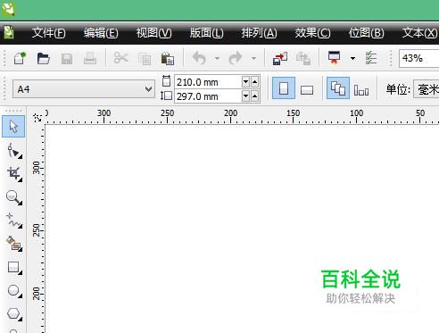Open the 43% zoom level combo box
Image resolution: width=439 pixels, height=333 pixels.
tap(418, 58)
